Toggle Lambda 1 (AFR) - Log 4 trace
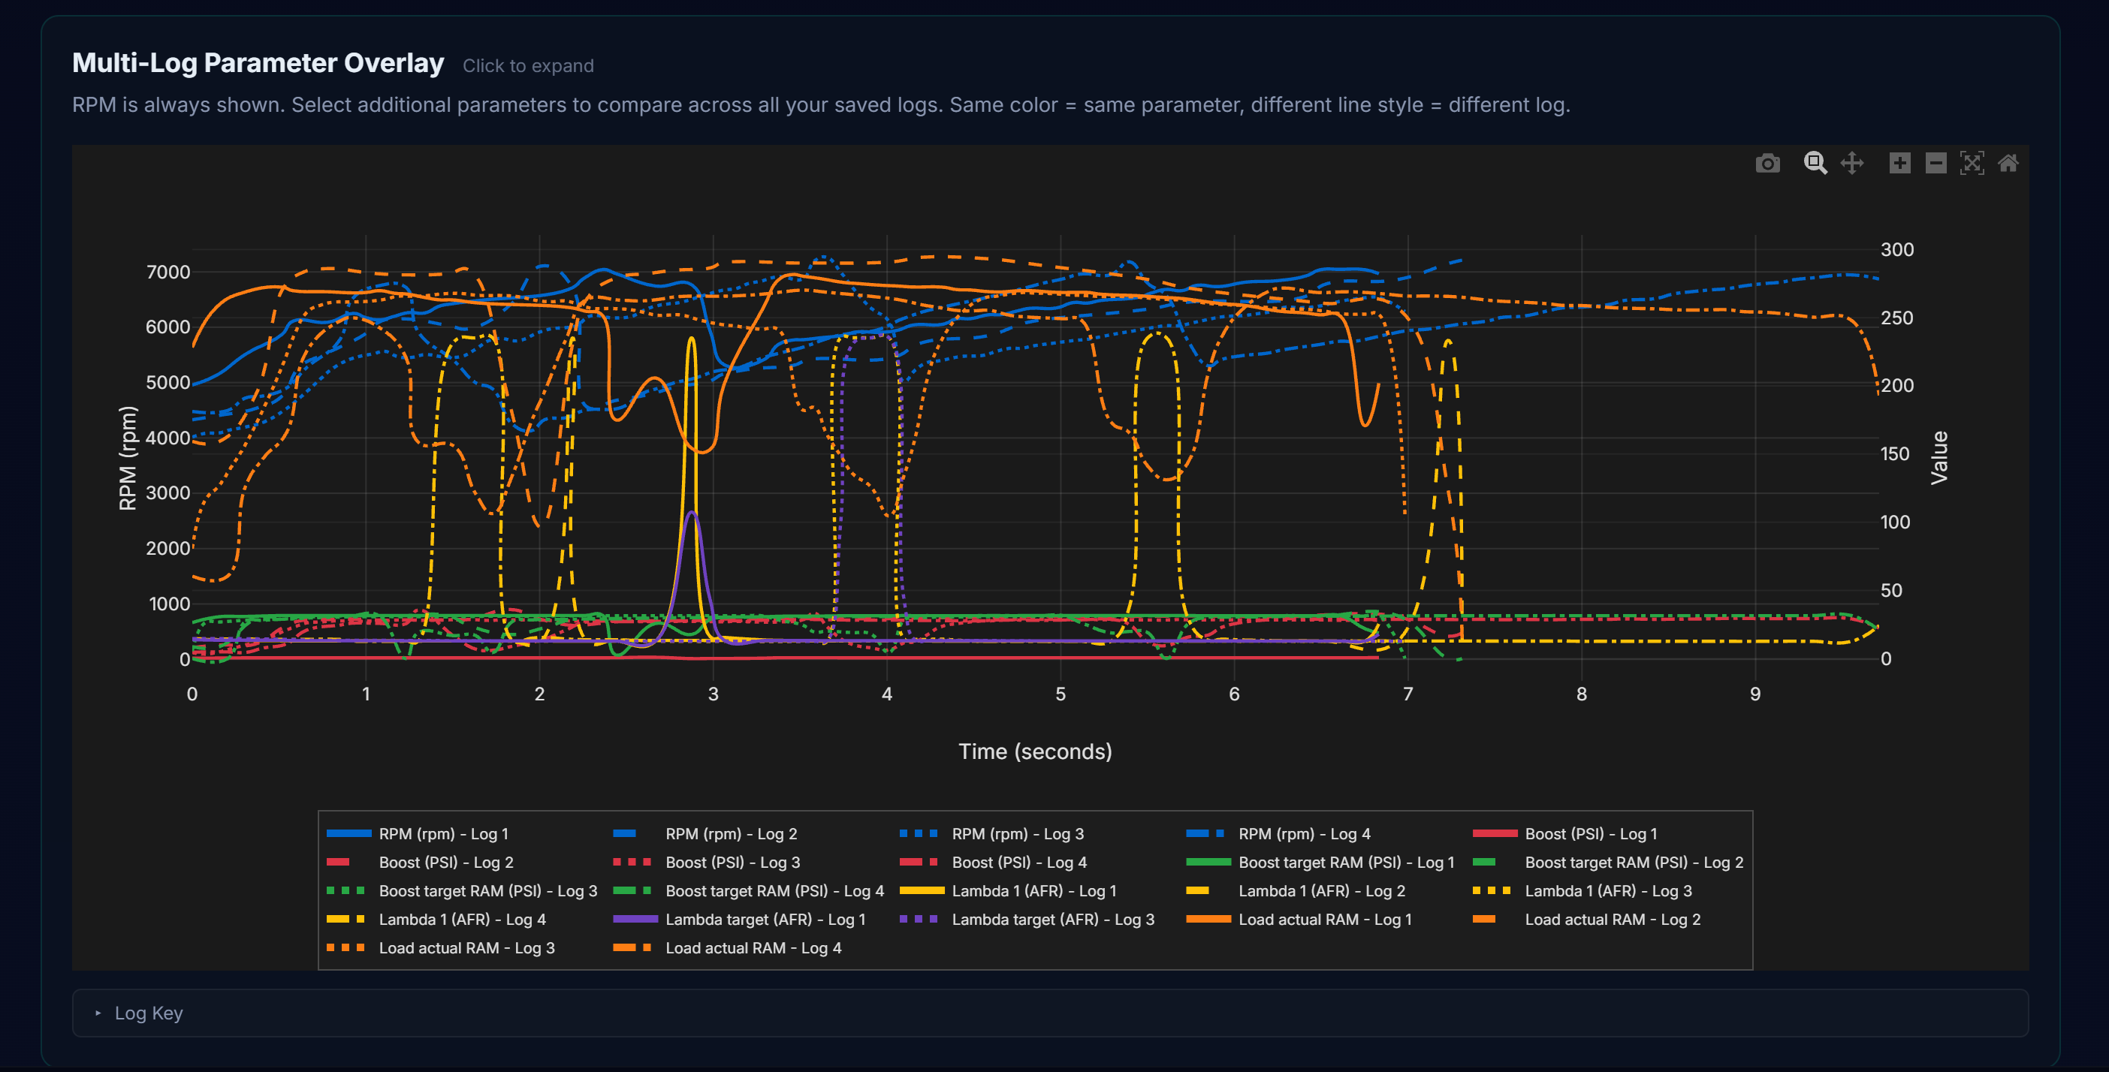Image resolution: width=2109 pixels, height=1072 pixels. [x=436, y=920]
